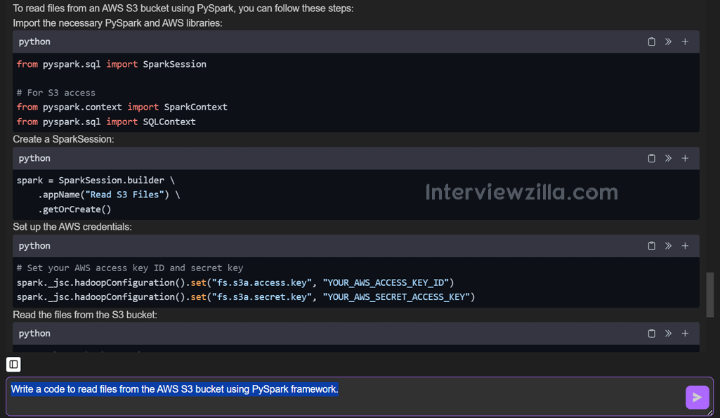Expand the AWS credentials block via chevron icon
Viewport: 720px width, 418px height.
click(668, 246)
